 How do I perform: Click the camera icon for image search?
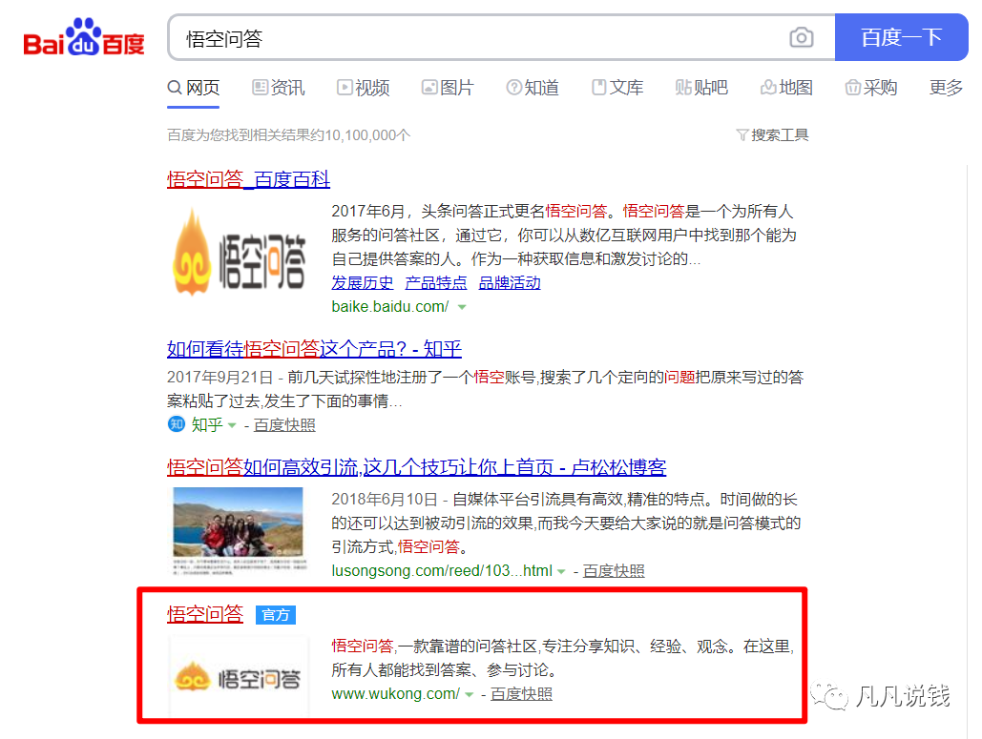(x=802, y=36)
